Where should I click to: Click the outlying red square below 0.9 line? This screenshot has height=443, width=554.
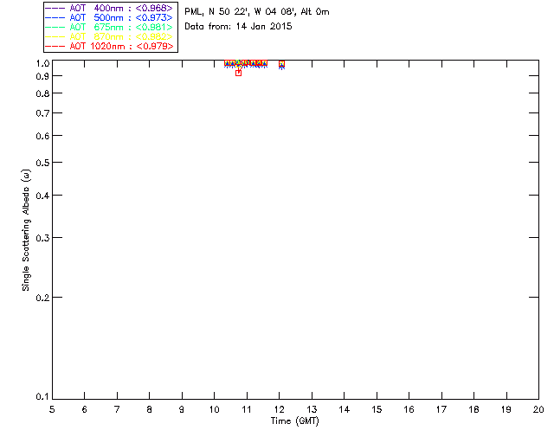[239, 74]
